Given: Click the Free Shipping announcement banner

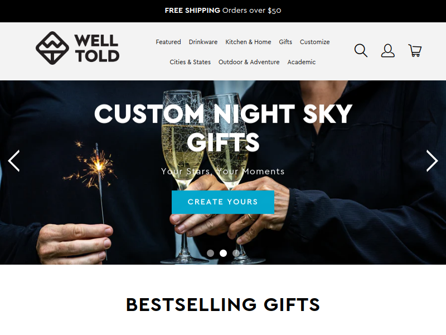Looking at the screenshot, I should click(223, 11).
